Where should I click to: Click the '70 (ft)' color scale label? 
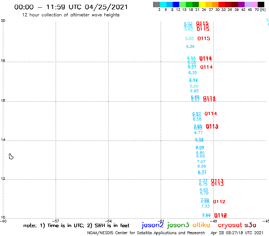(260, 10)
